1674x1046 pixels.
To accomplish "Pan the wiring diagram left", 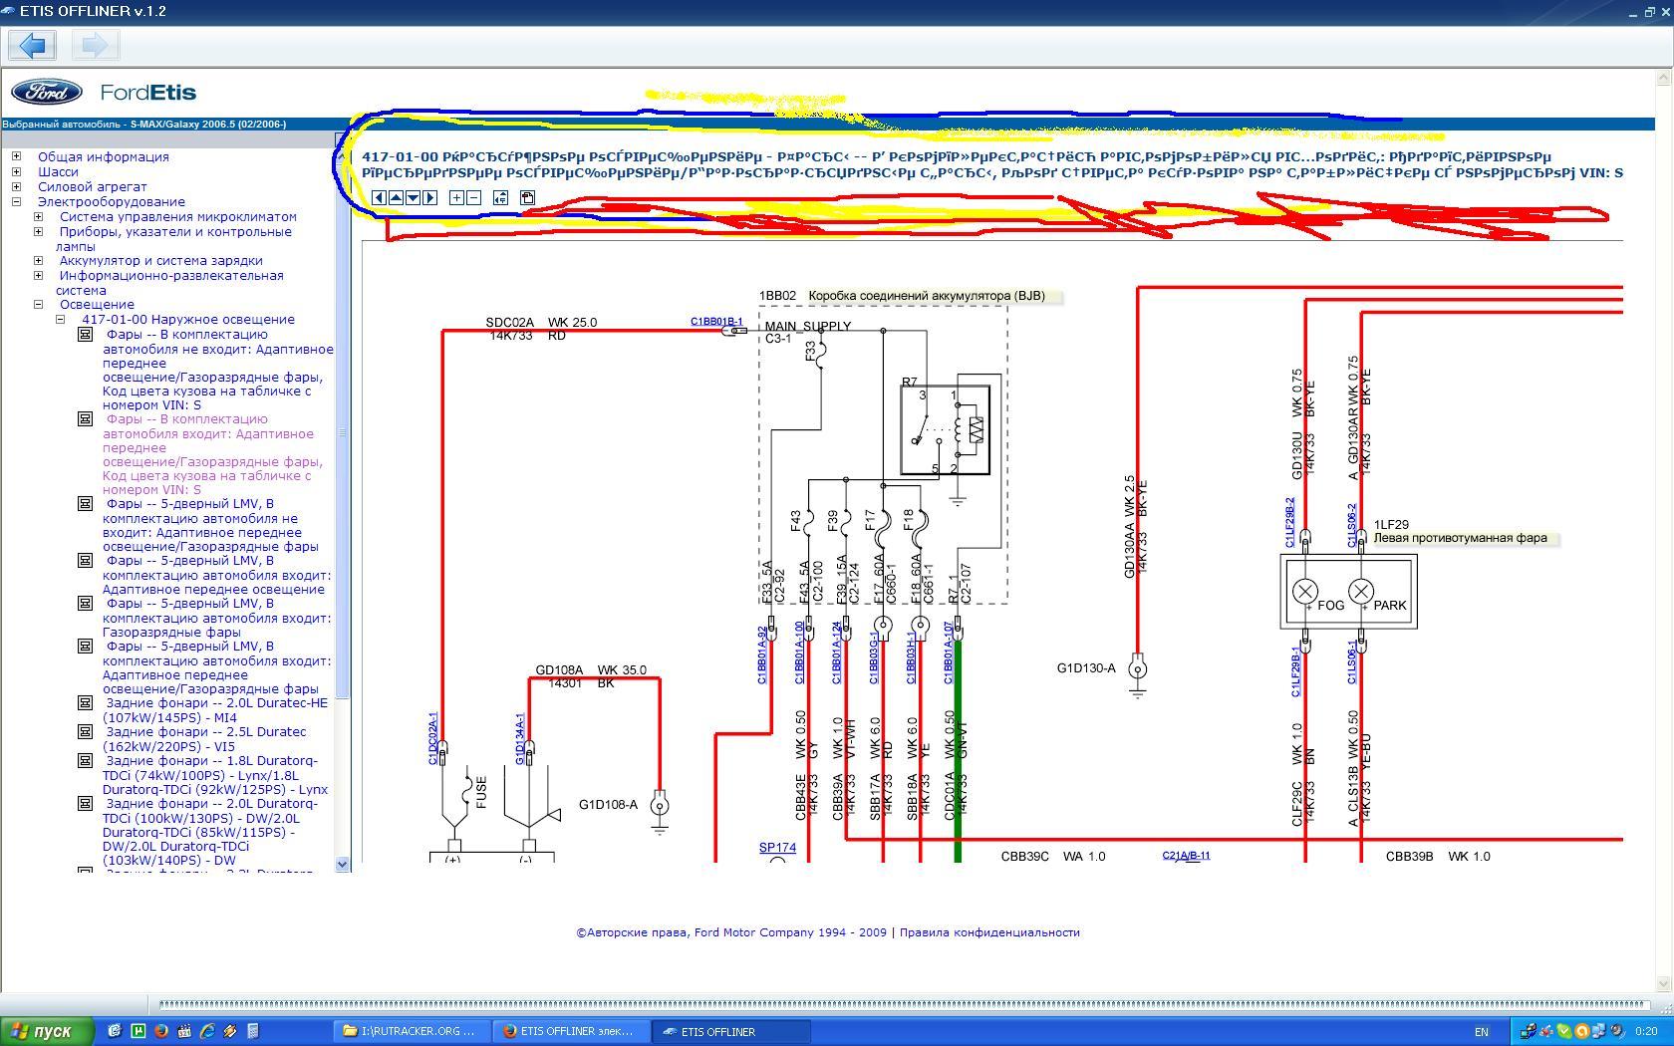I will click(379, 197).
